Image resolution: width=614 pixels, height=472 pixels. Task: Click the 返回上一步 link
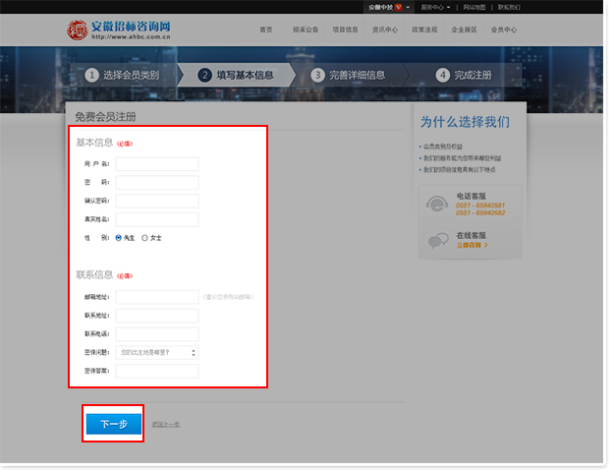click(x=166, y=424)
